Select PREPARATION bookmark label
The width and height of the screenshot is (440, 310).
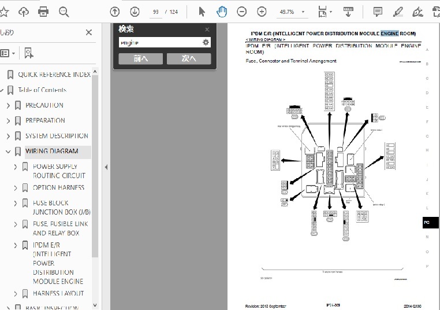(45, 120)
